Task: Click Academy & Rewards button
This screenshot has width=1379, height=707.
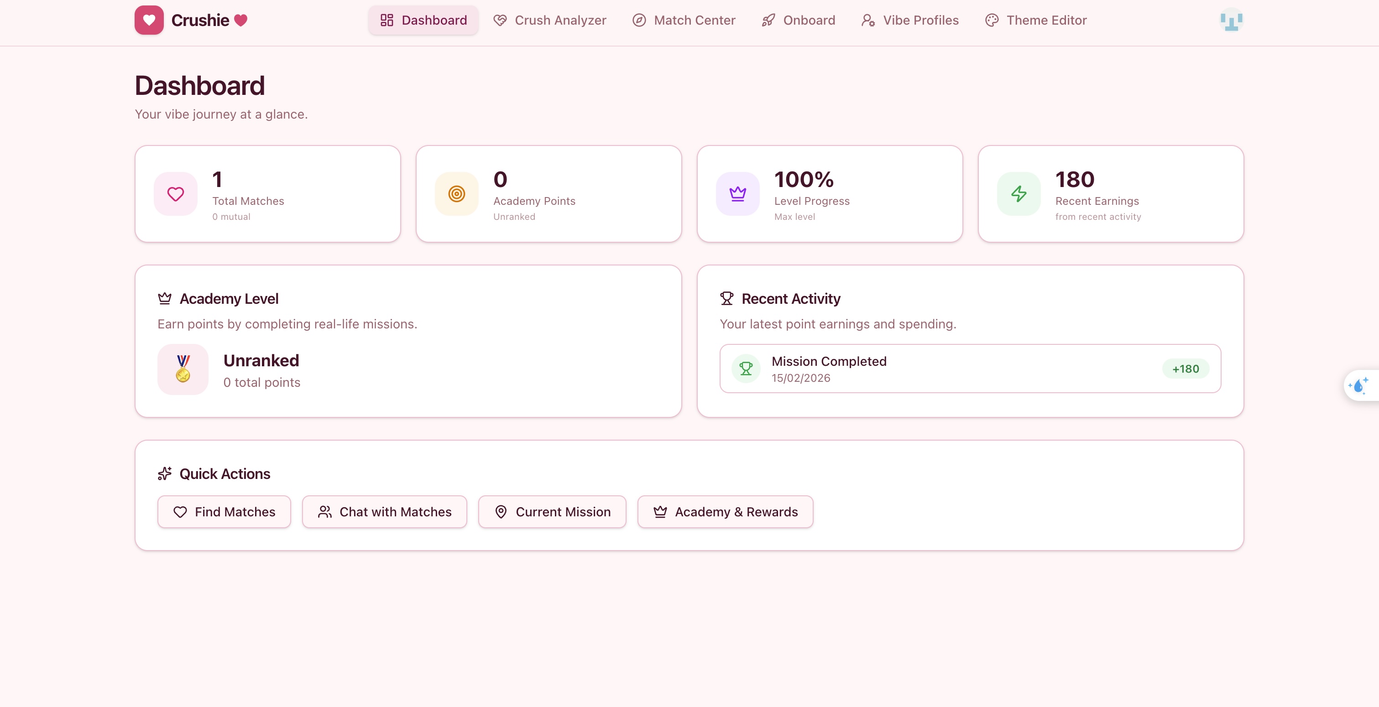Action: click(725, 512)
